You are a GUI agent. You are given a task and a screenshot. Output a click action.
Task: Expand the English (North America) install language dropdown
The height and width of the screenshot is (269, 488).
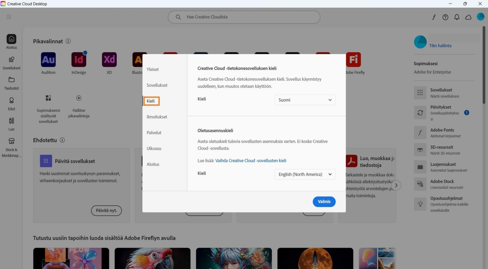(305, 174)
